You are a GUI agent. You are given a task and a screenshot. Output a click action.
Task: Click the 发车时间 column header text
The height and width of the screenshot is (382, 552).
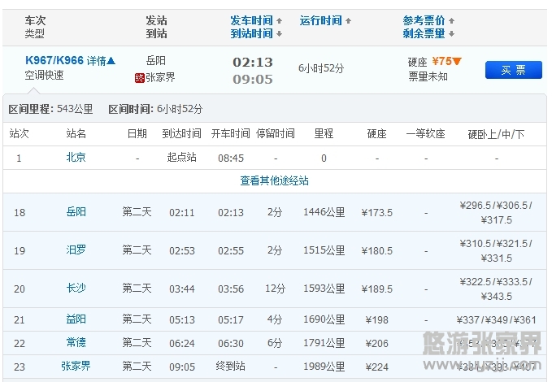(x=252, y=20)
